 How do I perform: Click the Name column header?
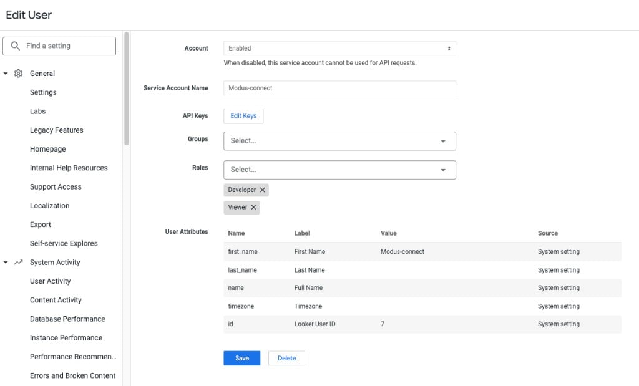tap(237, 233)
